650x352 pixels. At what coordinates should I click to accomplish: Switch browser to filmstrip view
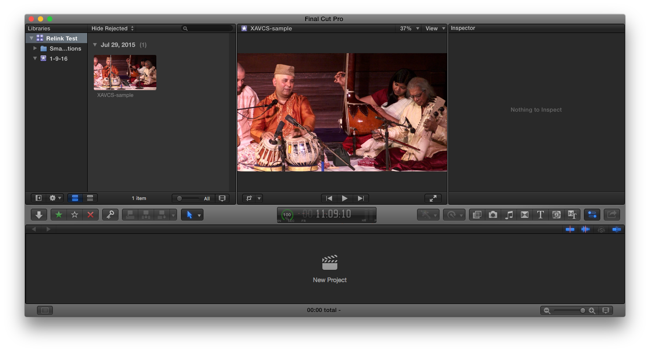75,198
